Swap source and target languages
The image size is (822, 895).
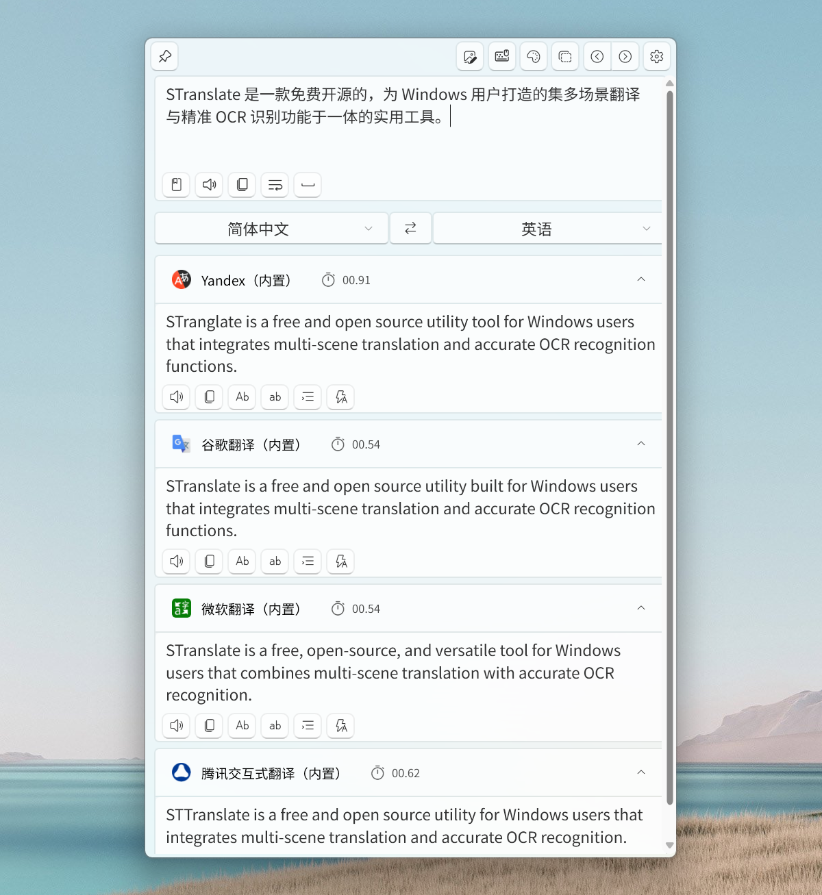point(410,229)
